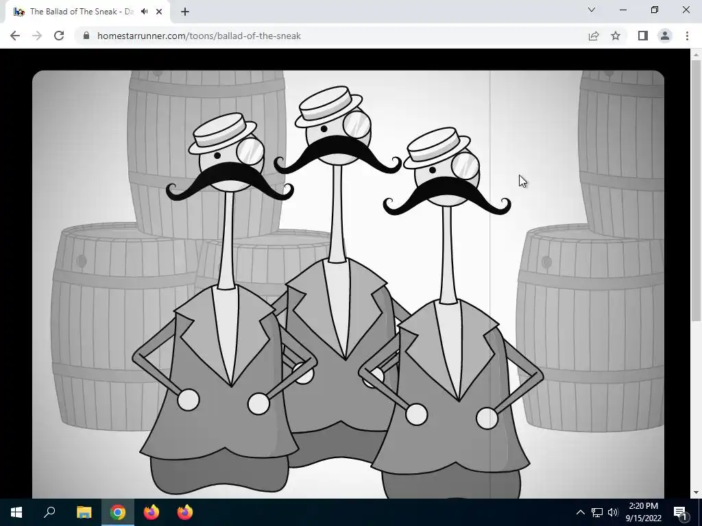Bookmark this page with the star icon
This screenshot has width=702, height=526.
[616, 36]
